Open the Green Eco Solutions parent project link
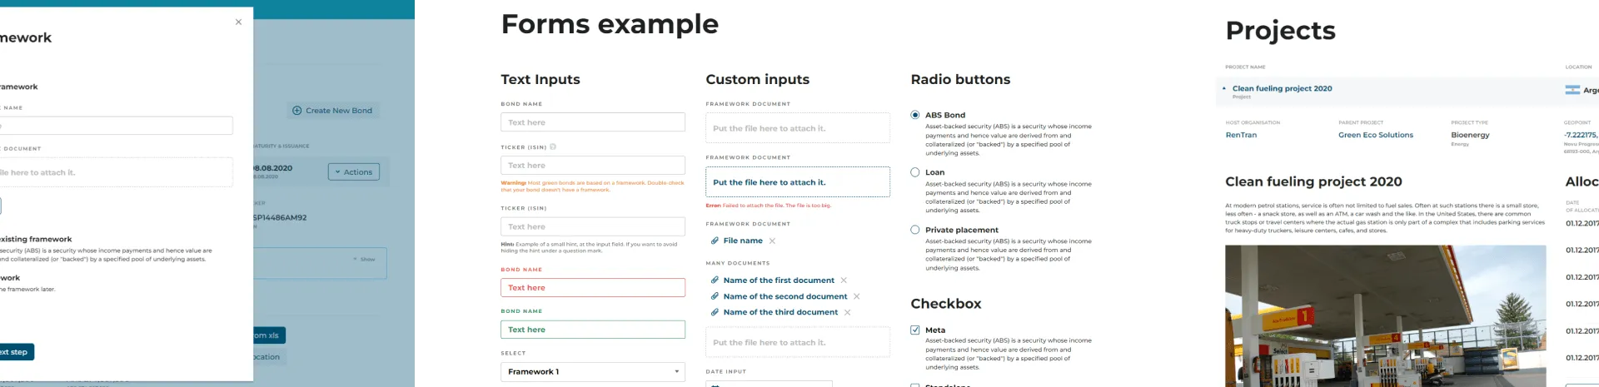 pyautogui.click(x=1376, y=135)
